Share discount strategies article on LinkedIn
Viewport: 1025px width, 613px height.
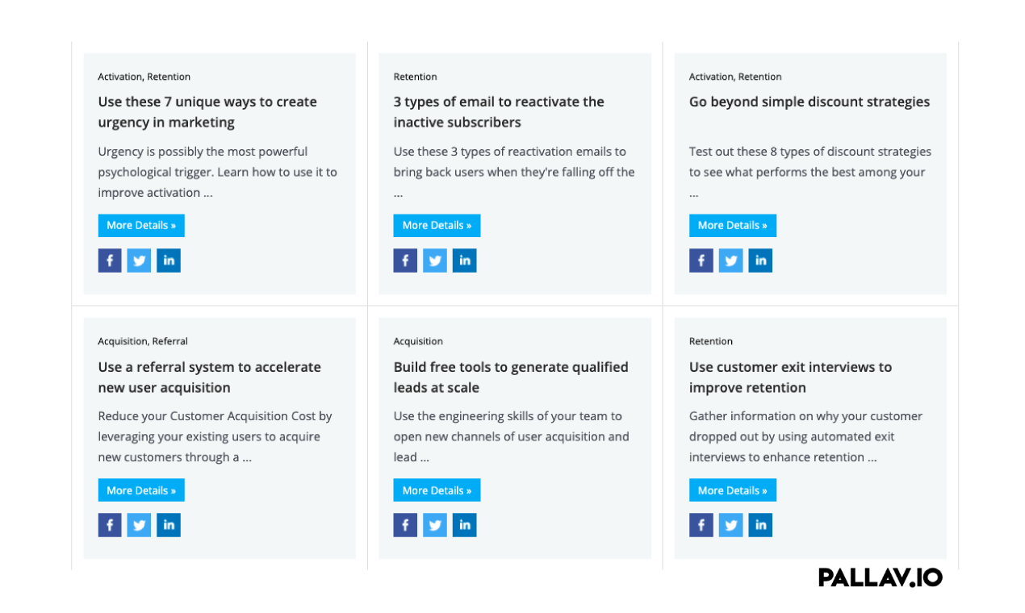pyautogui.click(x=759, y=261)
